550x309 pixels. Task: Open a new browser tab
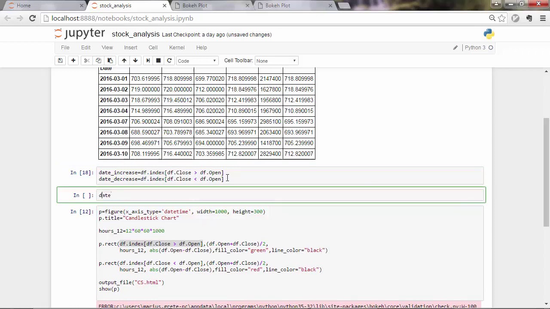pyautogui.click(x=344, y=6)
